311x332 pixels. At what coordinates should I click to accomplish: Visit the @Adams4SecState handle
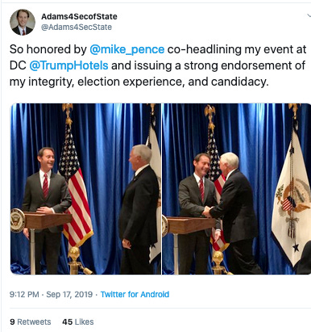point(77,27)
